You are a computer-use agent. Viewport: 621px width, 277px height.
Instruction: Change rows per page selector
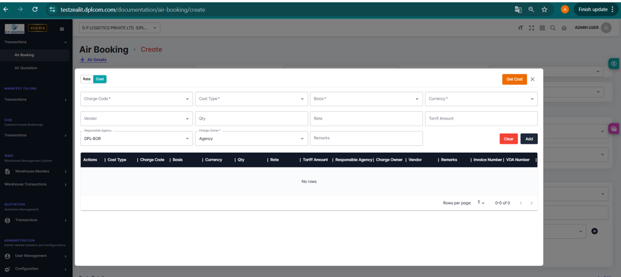(x=481, y=203)
